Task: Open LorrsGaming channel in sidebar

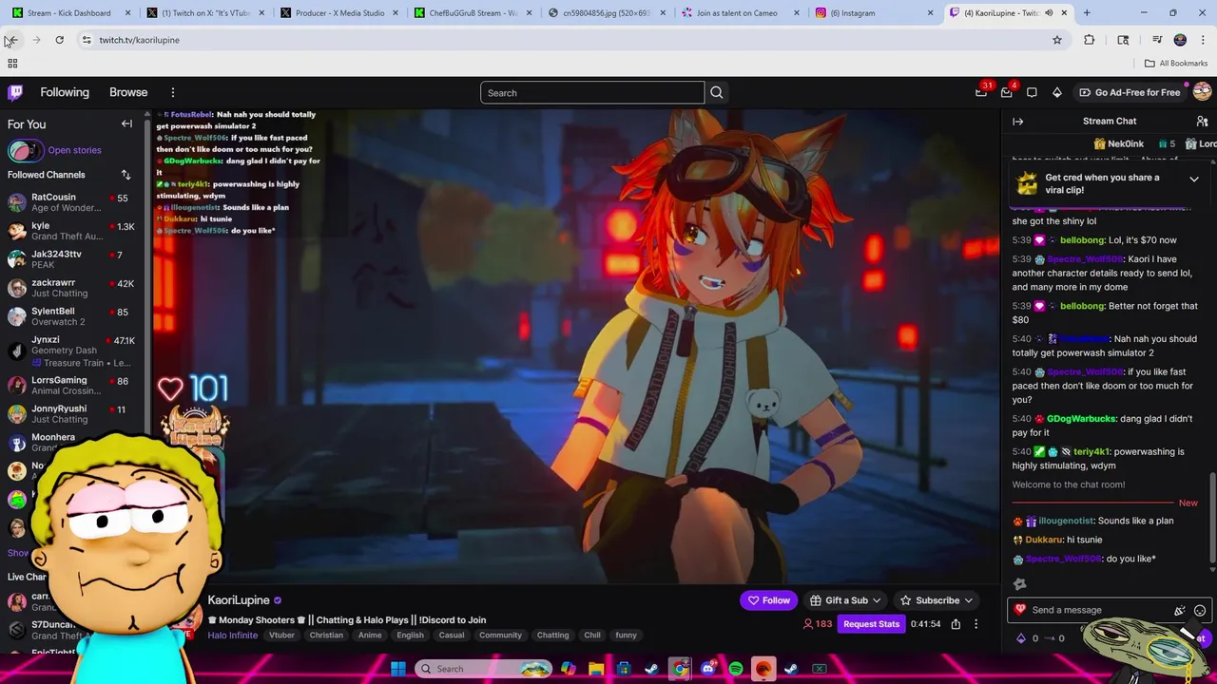Action: click(71, 385)
